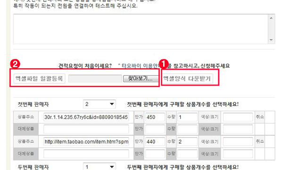Click 취소 on the second product row
Viewport: 283px width, 170px height.
(x=260, y=141)
